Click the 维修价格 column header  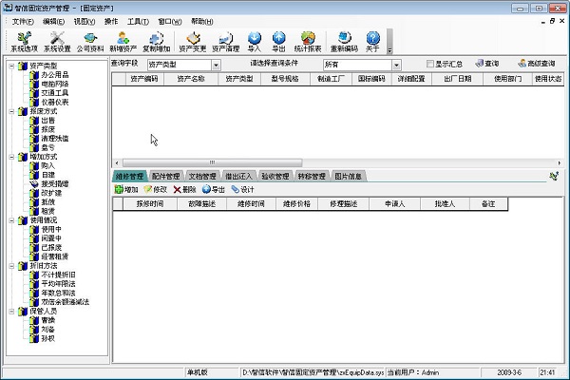click(x=296, y=204)
